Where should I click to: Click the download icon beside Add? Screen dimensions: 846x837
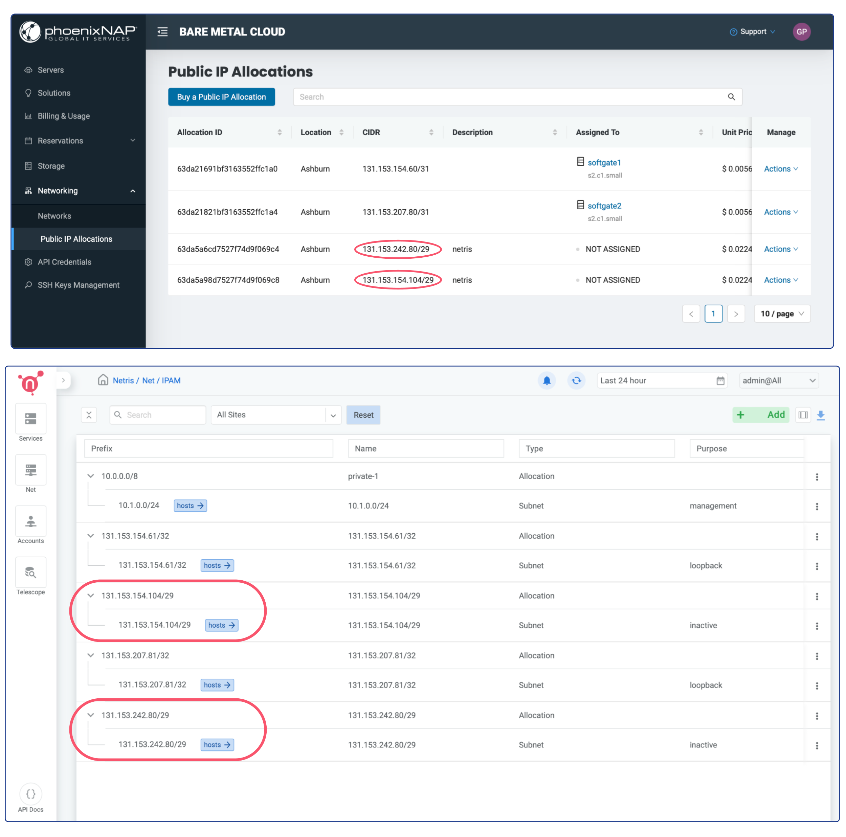click(x=821, y=415)
